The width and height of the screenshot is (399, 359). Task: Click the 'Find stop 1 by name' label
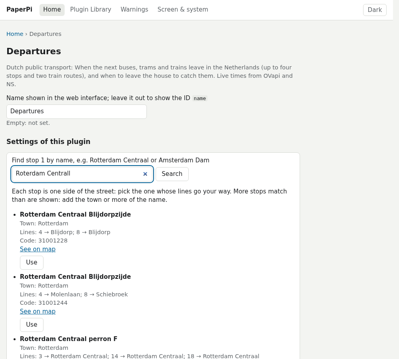coord(111,160)
